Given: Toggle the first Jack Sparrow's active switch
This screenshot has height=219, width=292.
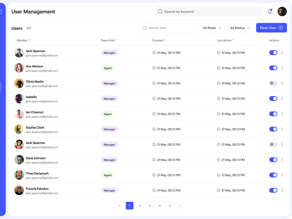Looking at the screenshot, I should pos(273,53).
